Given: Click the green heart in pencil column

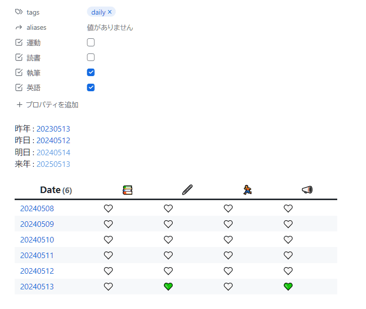Looking at the screenshot, I should pos(168,286).
